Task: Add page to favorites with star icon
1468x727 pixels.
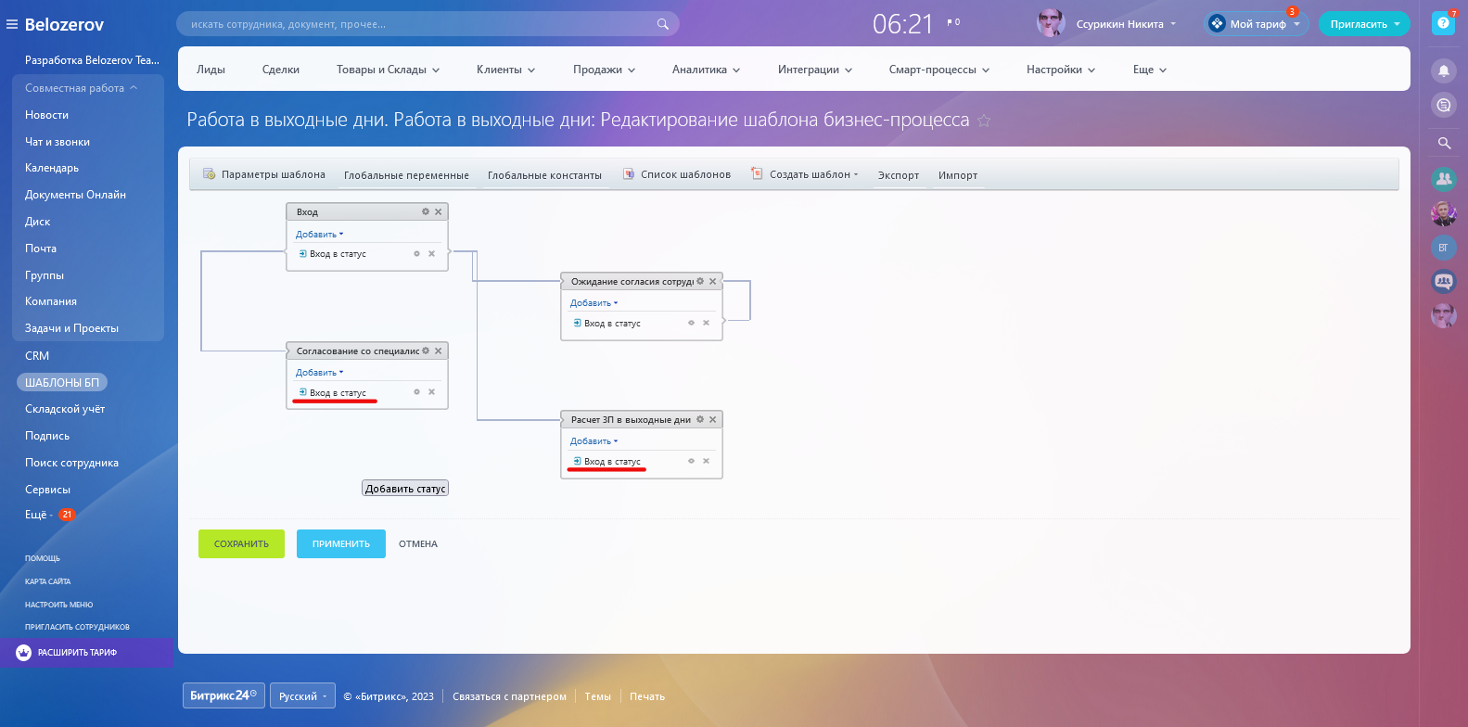Action: [x=984, y=121]
